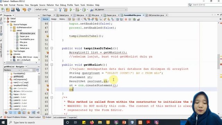Image resolution: width=222 pixels, height=125 pixels.
Task: Close the Nilai.java tab
Action: click(x=86, y=15)
